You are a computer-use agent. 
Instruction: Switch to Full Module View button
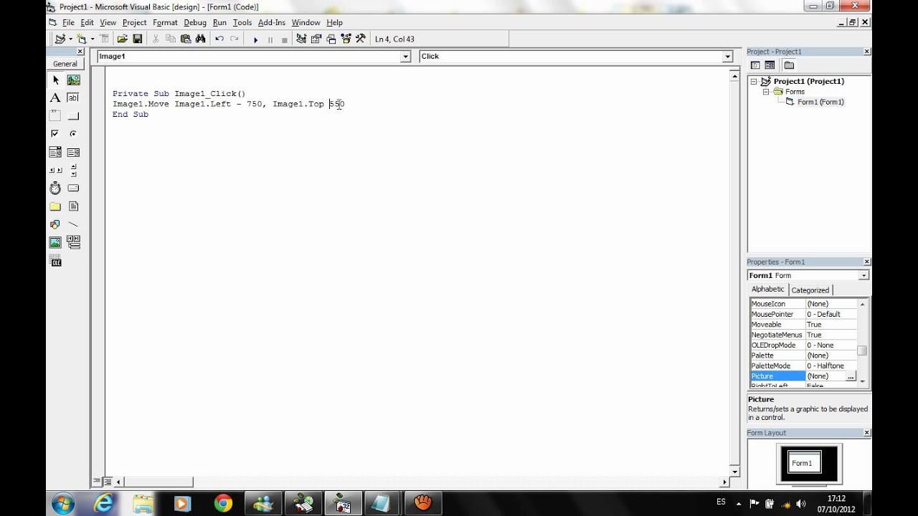point(108,482)
